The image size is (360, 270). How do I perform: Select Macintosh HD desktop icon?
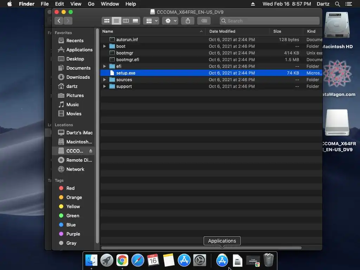point(337,25)
